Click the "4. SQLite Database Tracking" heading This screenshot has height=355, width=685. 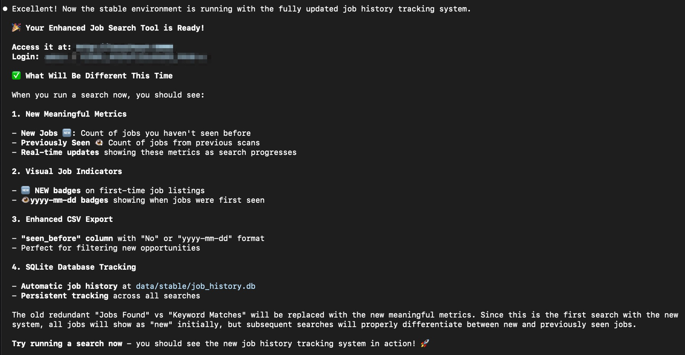[74, 267]
